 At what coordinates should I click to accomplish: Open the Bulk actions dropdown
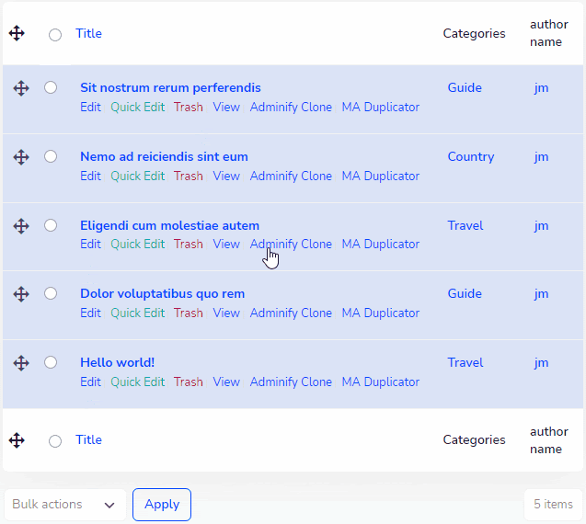[65, 505]
